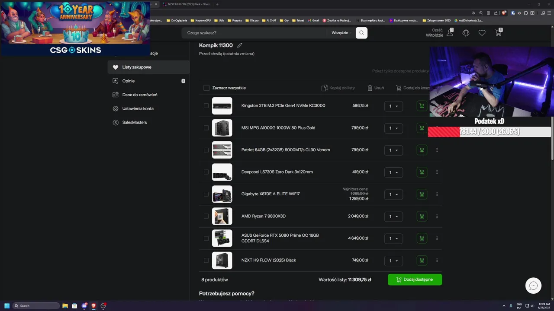Add Deepcool LS720S to cart
Viewport: 554px width, 311px height.
422,172
